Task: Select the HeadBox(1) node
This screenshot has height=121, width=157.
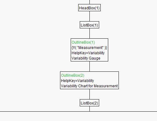Action: point(89,8)
